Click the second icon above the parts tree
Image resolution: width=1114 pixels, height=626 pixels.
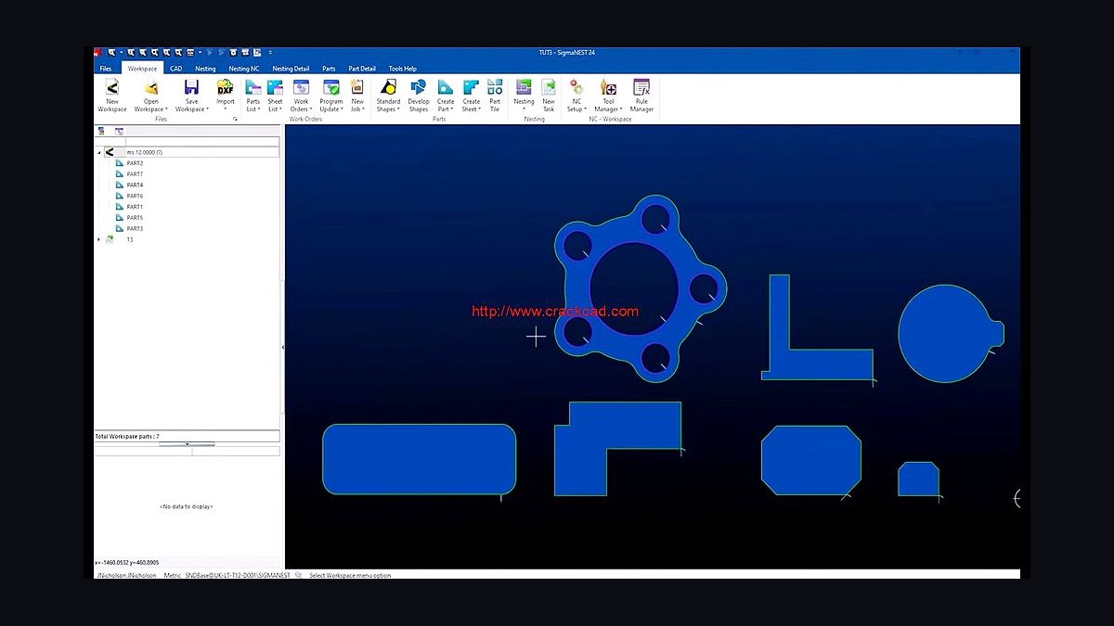click(119, 132)
